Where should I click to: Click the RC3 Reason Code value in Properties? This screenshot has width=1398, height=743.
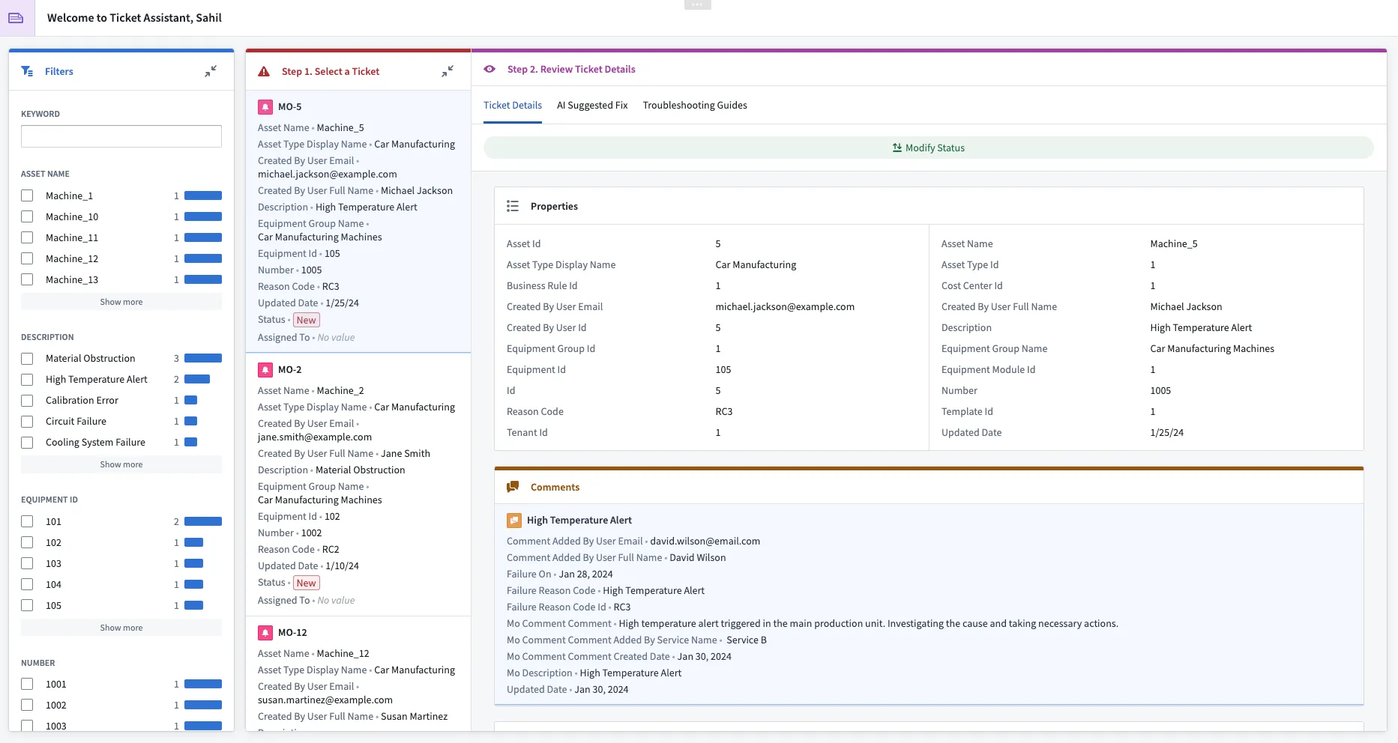click(x=724, y=412)
